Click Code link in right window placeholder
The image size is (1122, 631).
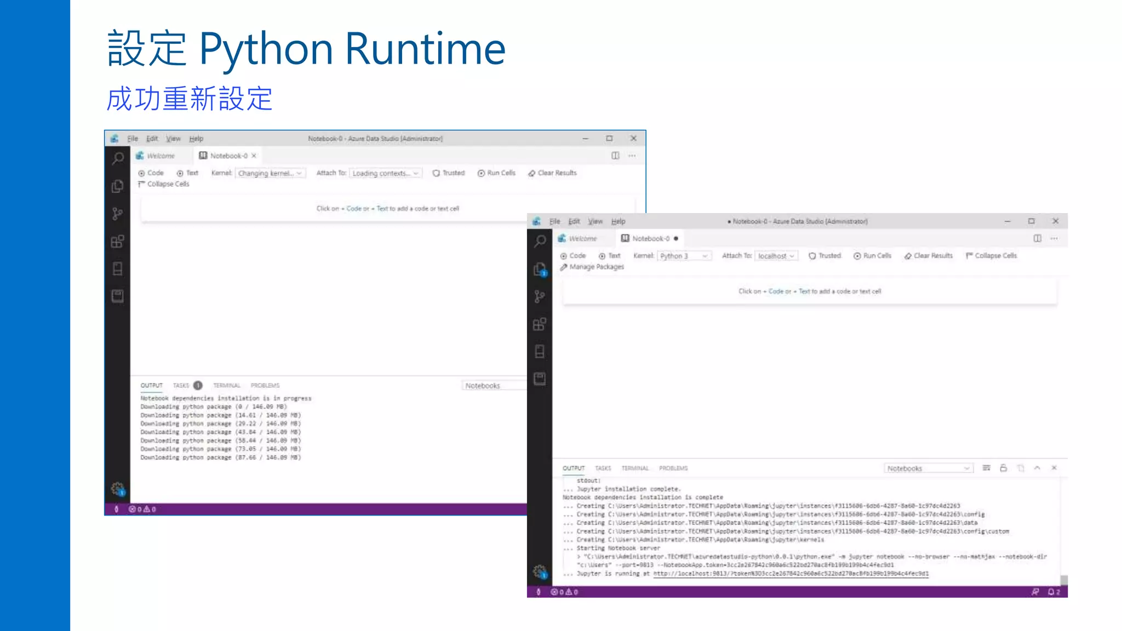coord(776,291)
